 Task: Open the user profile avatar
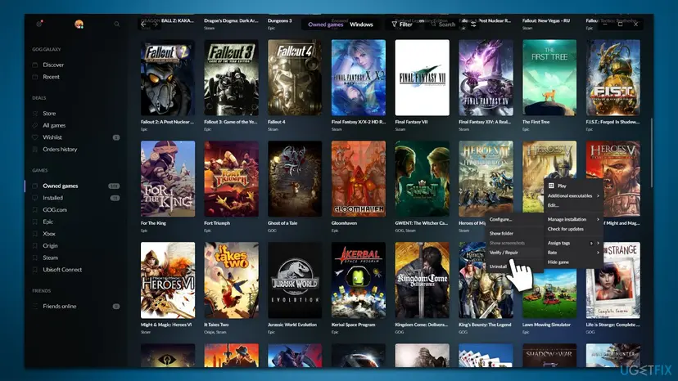point(79,25)
